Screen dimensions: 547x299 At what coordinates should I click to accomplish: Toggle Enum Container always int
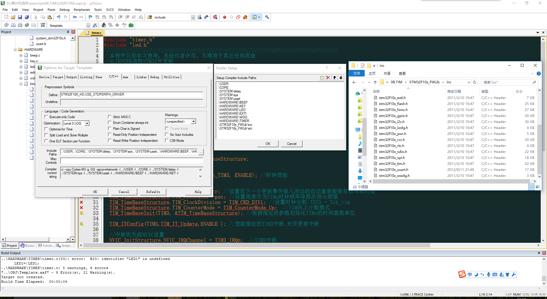pyautogui.click(x=110, y=123)
